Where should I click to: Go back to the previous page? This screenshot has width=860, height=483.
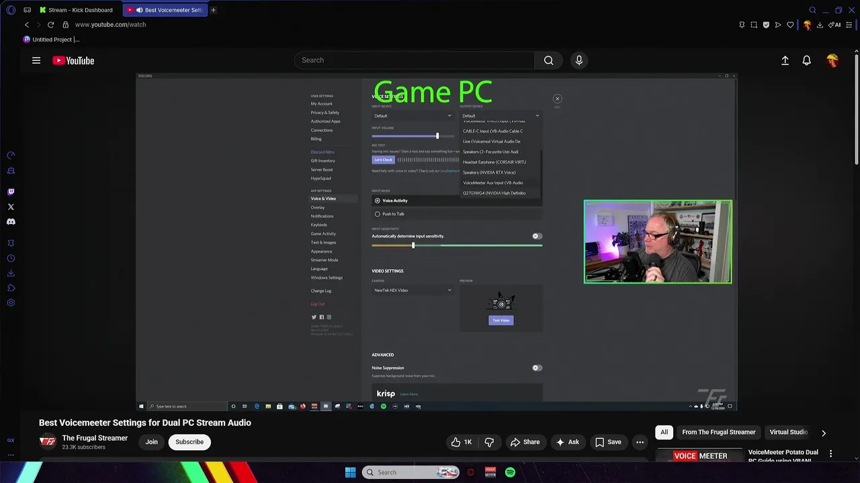tap(27, 25)
